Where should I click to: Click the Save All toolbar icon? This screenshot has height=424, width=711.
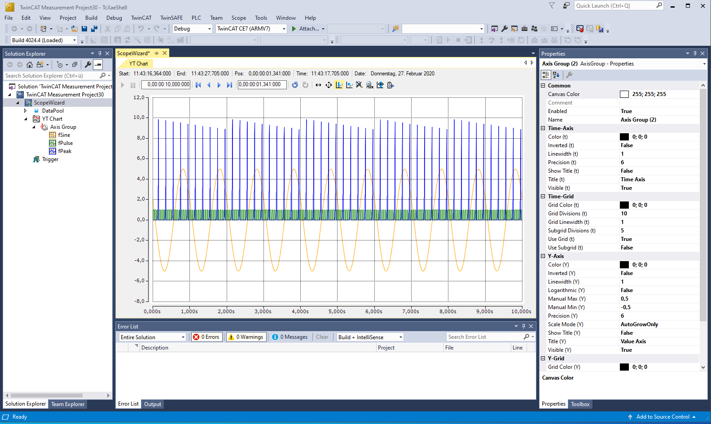[x=94, y=29]
